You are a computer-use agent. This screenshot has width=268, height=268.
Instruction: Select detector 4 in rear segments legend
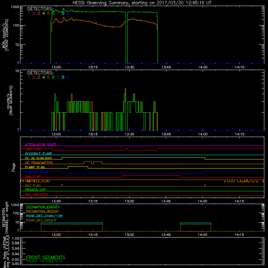coord(44,77)
